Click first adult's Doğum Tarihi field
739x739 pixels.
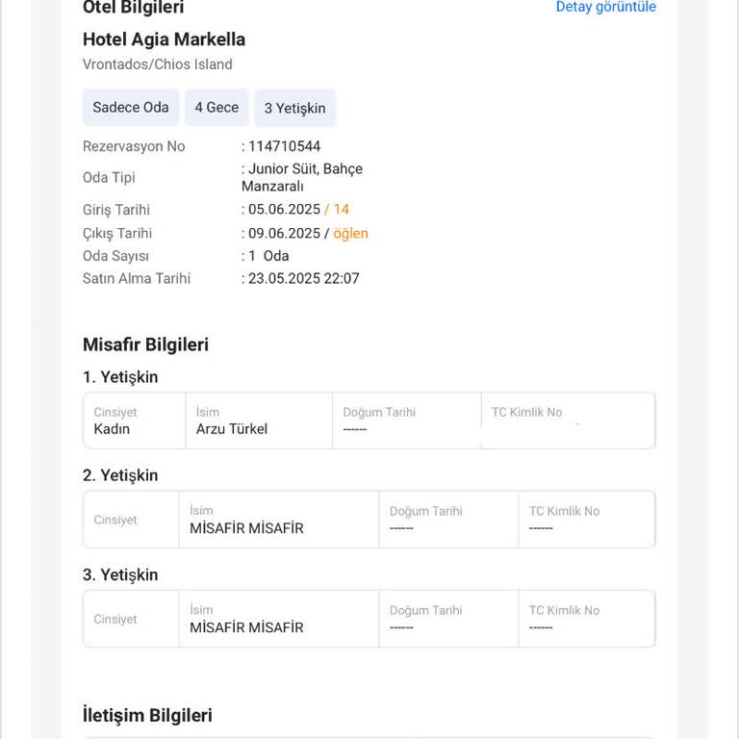tap(407, 420)
